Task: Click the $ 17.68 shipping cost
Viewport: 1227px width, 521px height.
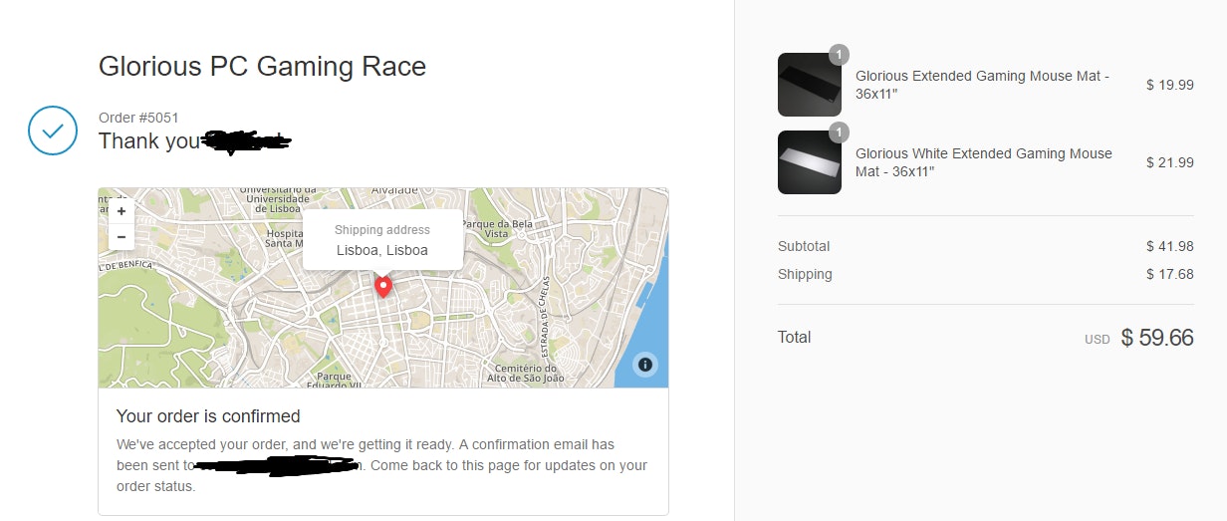Action: 1169,274
